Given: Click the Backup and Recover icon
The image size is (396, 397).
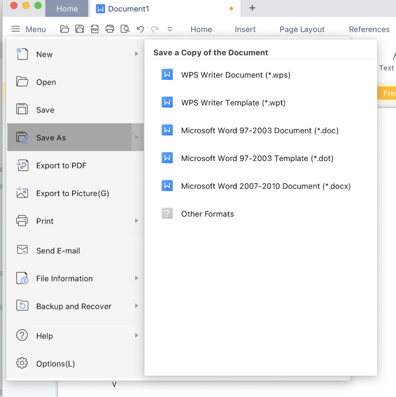Looking at the screenshot, I should (x=22, y=306).
